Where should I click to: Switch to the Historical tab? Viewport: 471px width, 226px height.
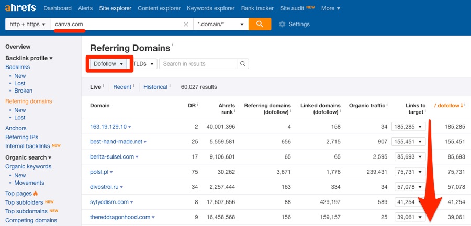[x=155, y=87]
